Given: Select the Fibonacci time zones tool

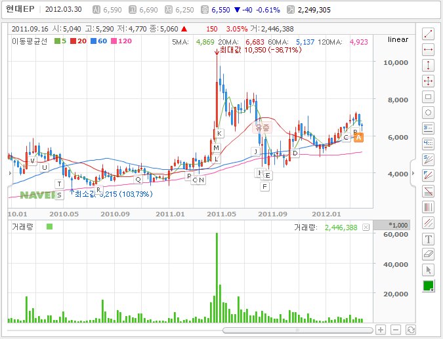Looking at the screenshot, I should tap(429, 207).
